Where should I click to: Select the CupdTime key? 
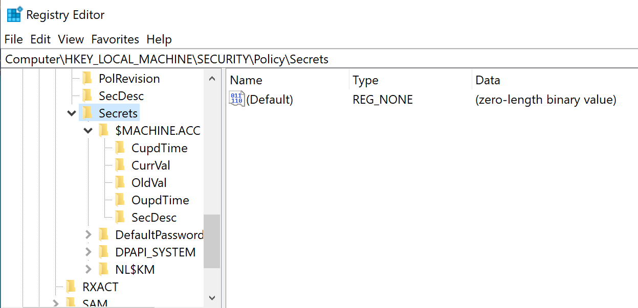click(x=160, y=148)
